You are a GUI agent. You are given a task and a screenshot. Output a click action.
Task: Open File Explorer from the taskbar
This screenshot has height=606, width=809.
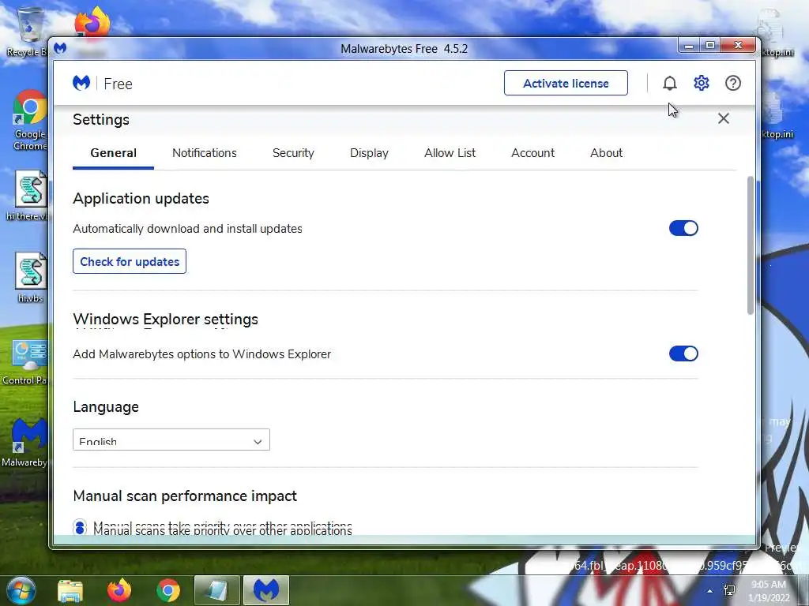[70, 590]
